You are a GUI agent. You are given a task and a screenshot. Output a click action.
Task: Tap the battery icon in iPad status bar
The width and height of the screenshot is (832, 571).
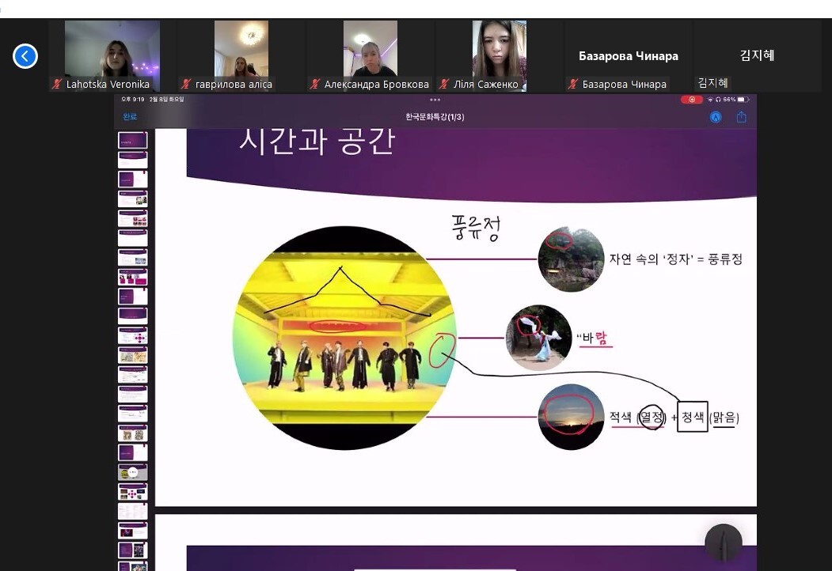[743, 99]
